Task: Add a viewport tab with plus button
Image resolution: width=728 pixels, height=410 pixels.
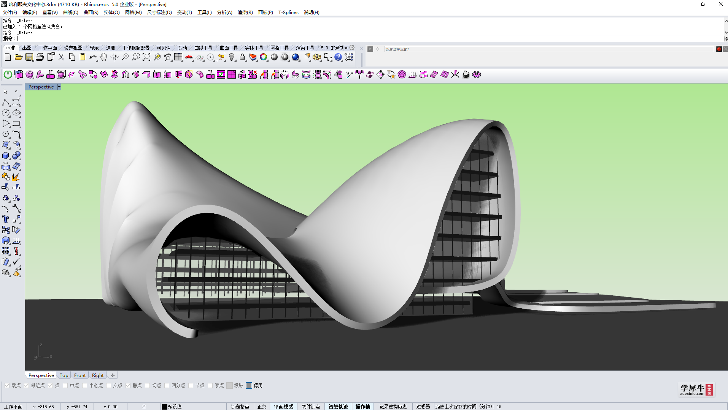Action: pos(113,375)
